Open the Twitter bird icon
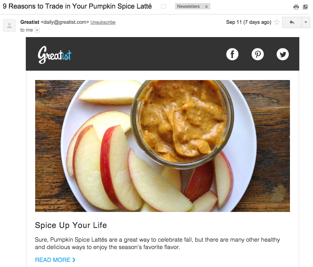This screenshot has height=267, width=313. [x=283, y=54]
